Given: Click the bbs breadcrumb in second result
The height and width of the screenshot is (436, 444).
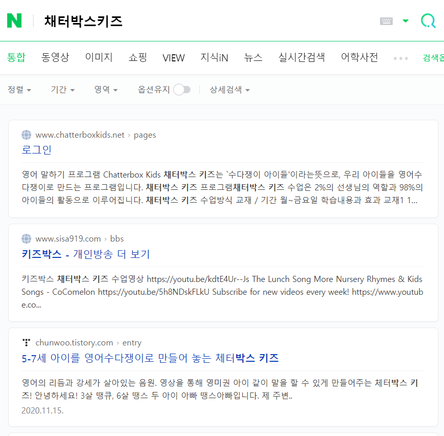Looking at the screenshot, I should pyautogui.click(x=117, y=239).
